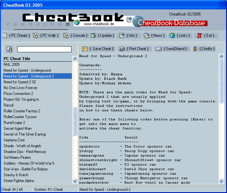
Task: Click the PC Cheats toolbar icon
Action: (x=5, y=36)
